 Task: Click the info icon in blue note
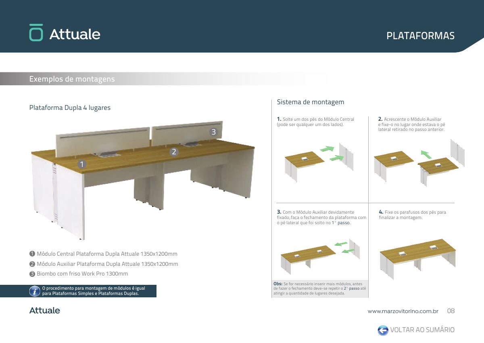tap(35, 291)
